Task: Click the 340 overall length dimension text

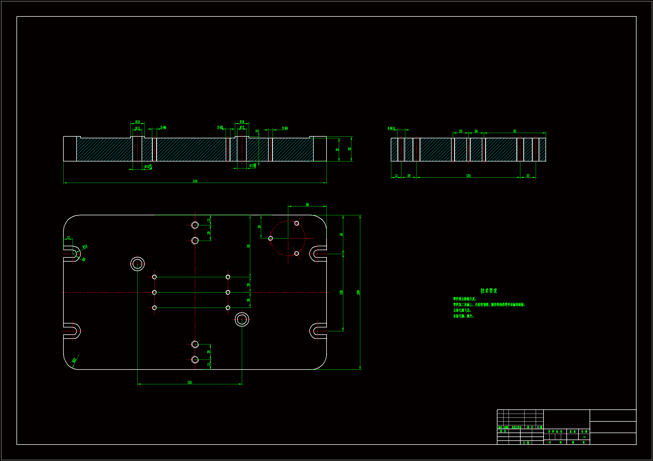Action: pyautogui.click(x=195, y=181)
